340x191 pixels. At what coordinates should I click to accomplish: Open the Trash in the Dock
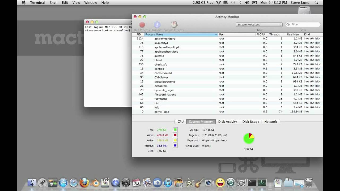pyautogui.click(x=309, y=183)
